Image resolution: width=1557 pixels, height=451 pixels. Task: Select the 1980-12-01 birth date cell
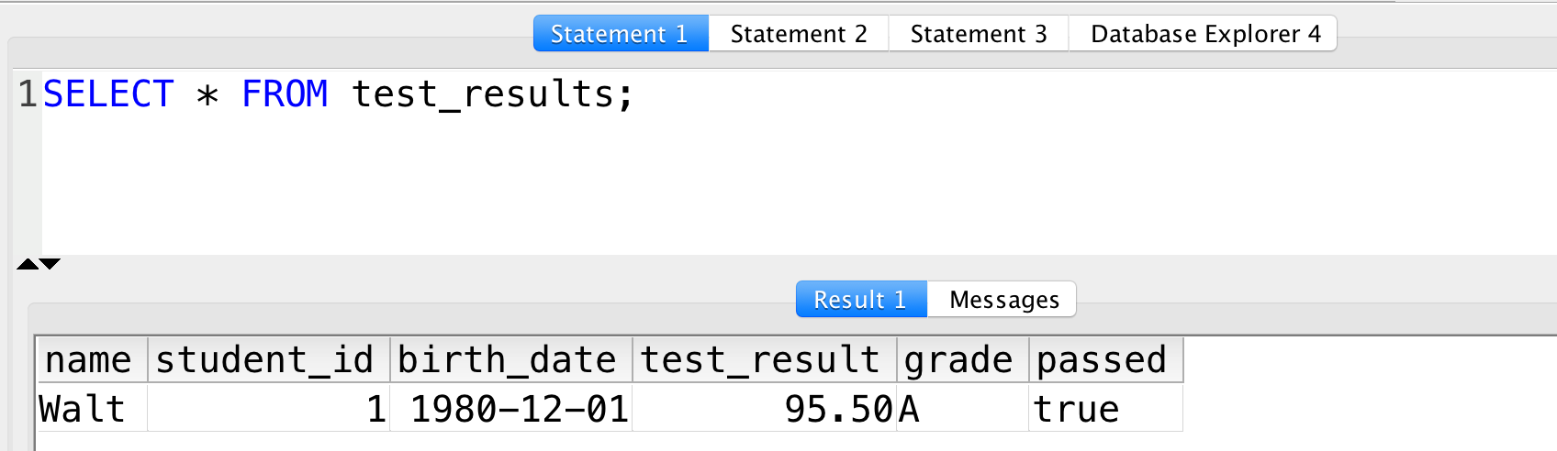coord(511,408)
